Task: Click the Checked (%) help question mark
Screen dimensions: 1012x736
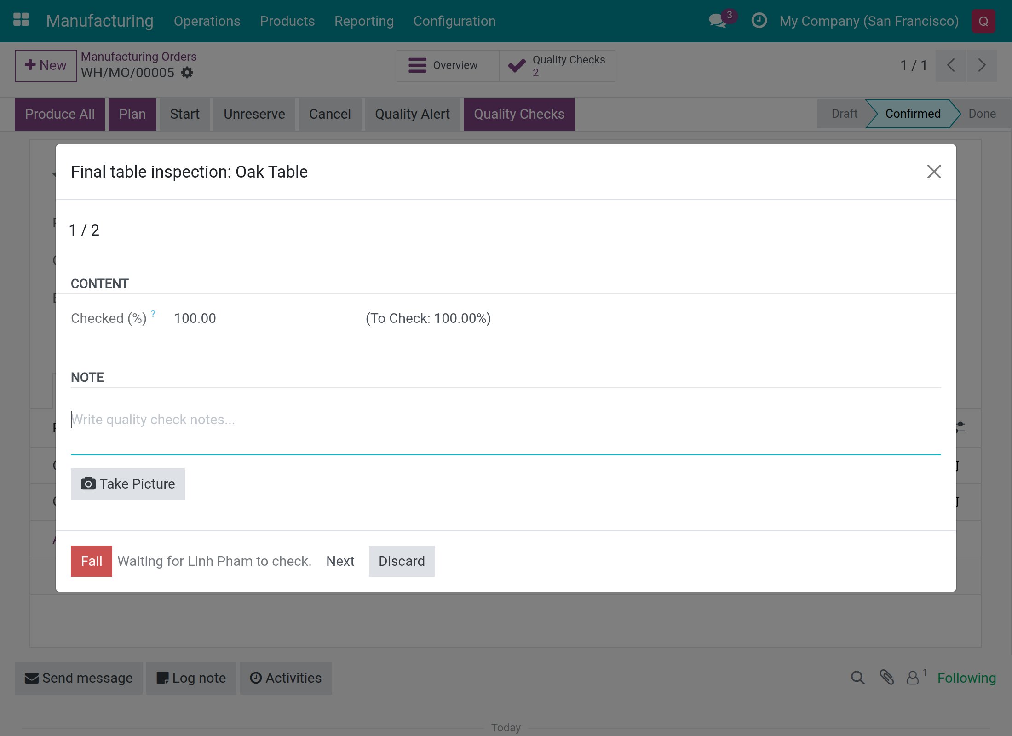Action: pyautogui.click(x=153, y=313)
